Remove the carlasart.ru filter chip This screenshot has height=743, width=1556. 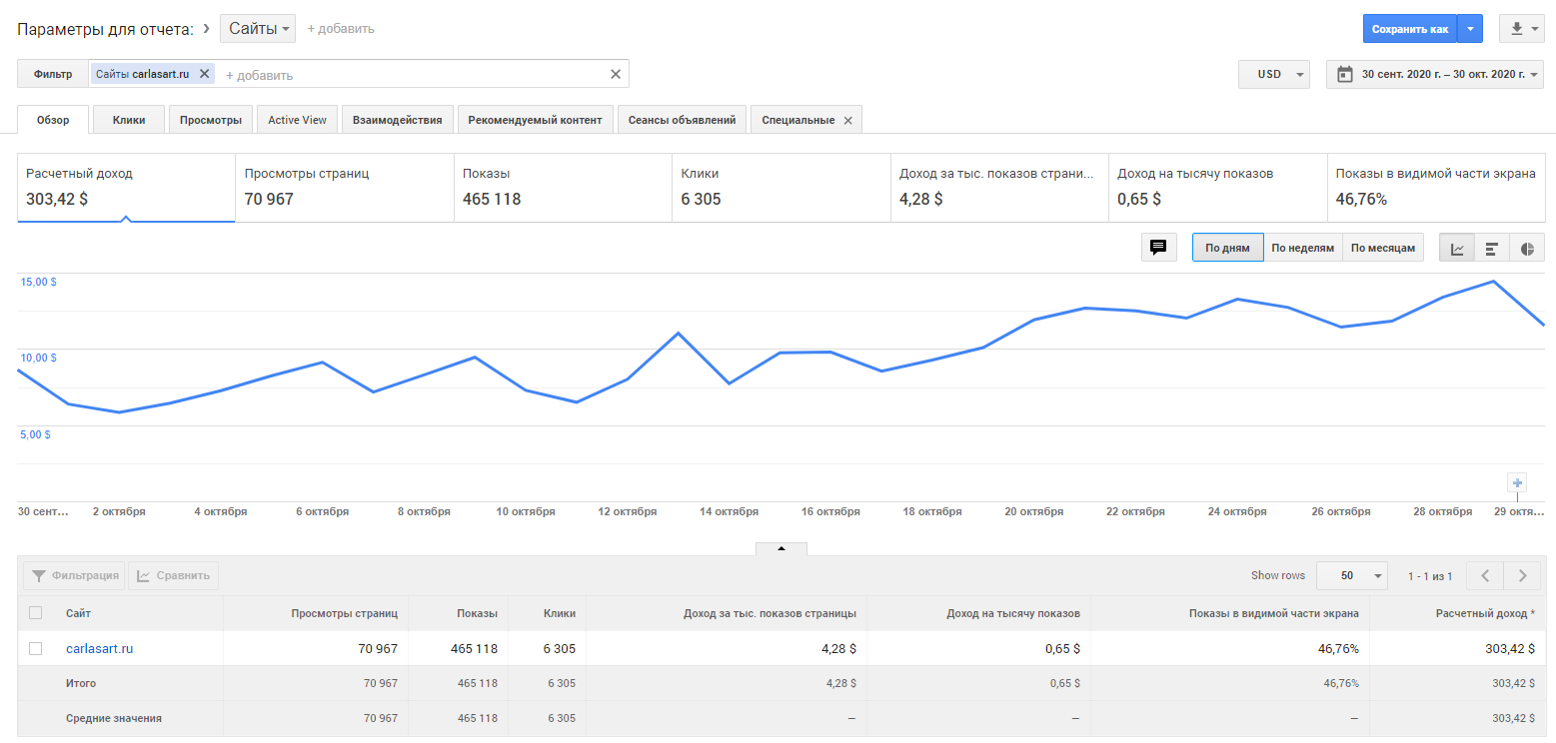click(204, 74)
